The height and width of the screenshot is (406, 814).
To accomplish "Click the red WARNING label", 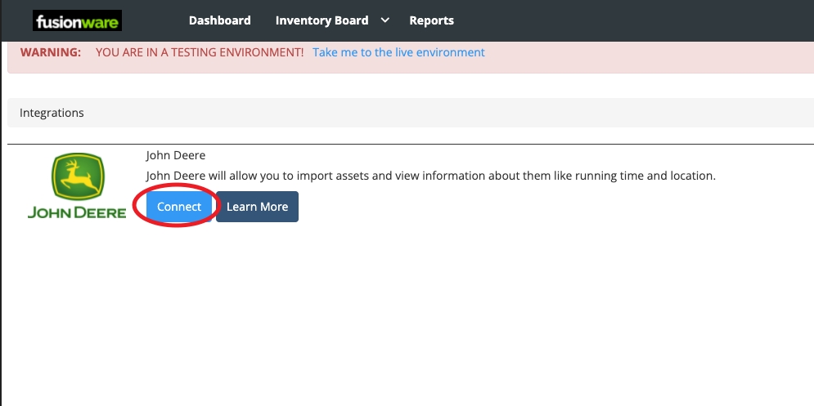I will point(51,52).
